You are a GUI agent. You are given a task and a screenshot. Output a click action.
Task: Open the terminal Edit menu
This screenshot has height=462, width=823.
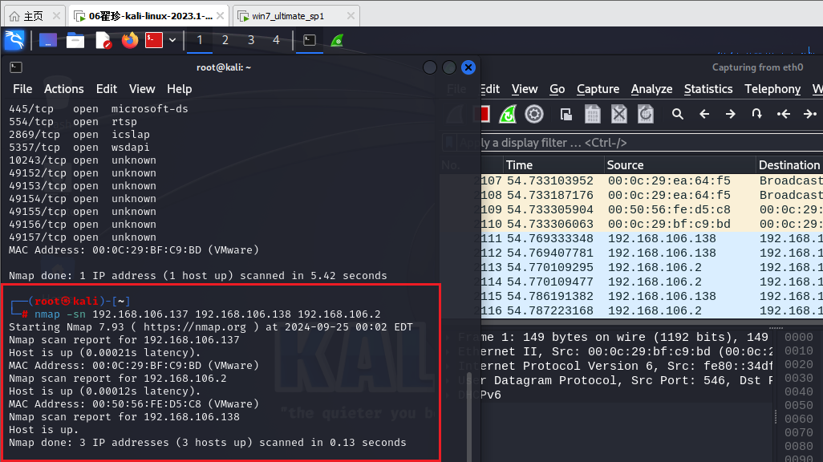pos(107,89)
